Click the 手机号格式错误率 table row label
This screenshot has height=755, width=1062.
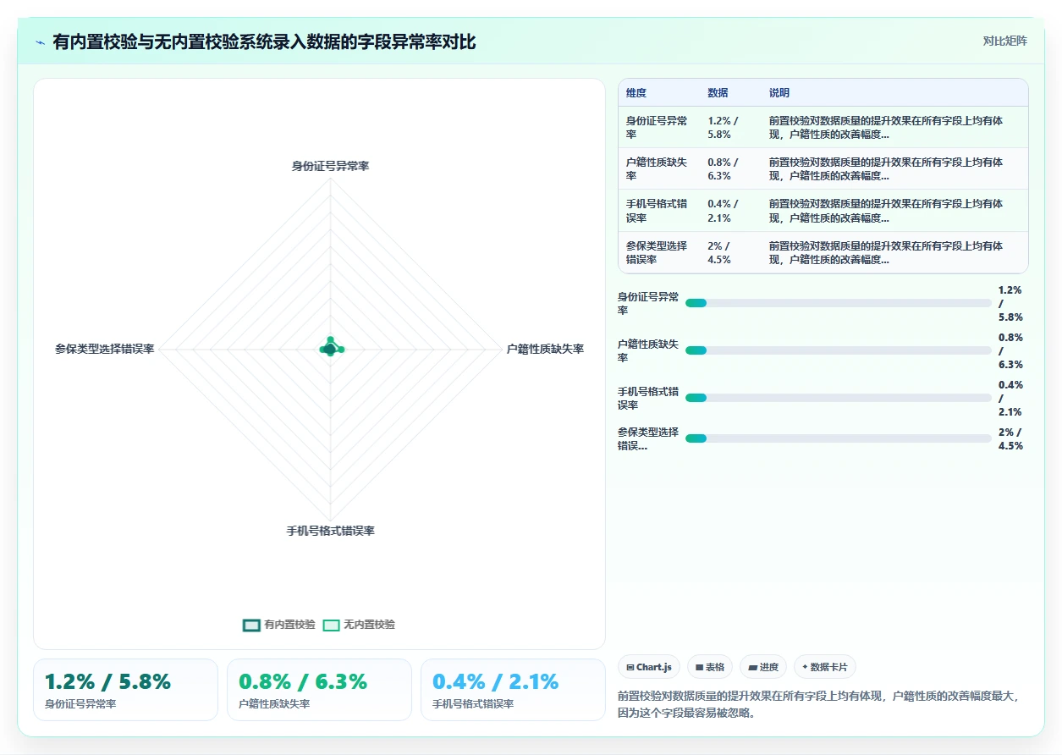pos(657,211)
